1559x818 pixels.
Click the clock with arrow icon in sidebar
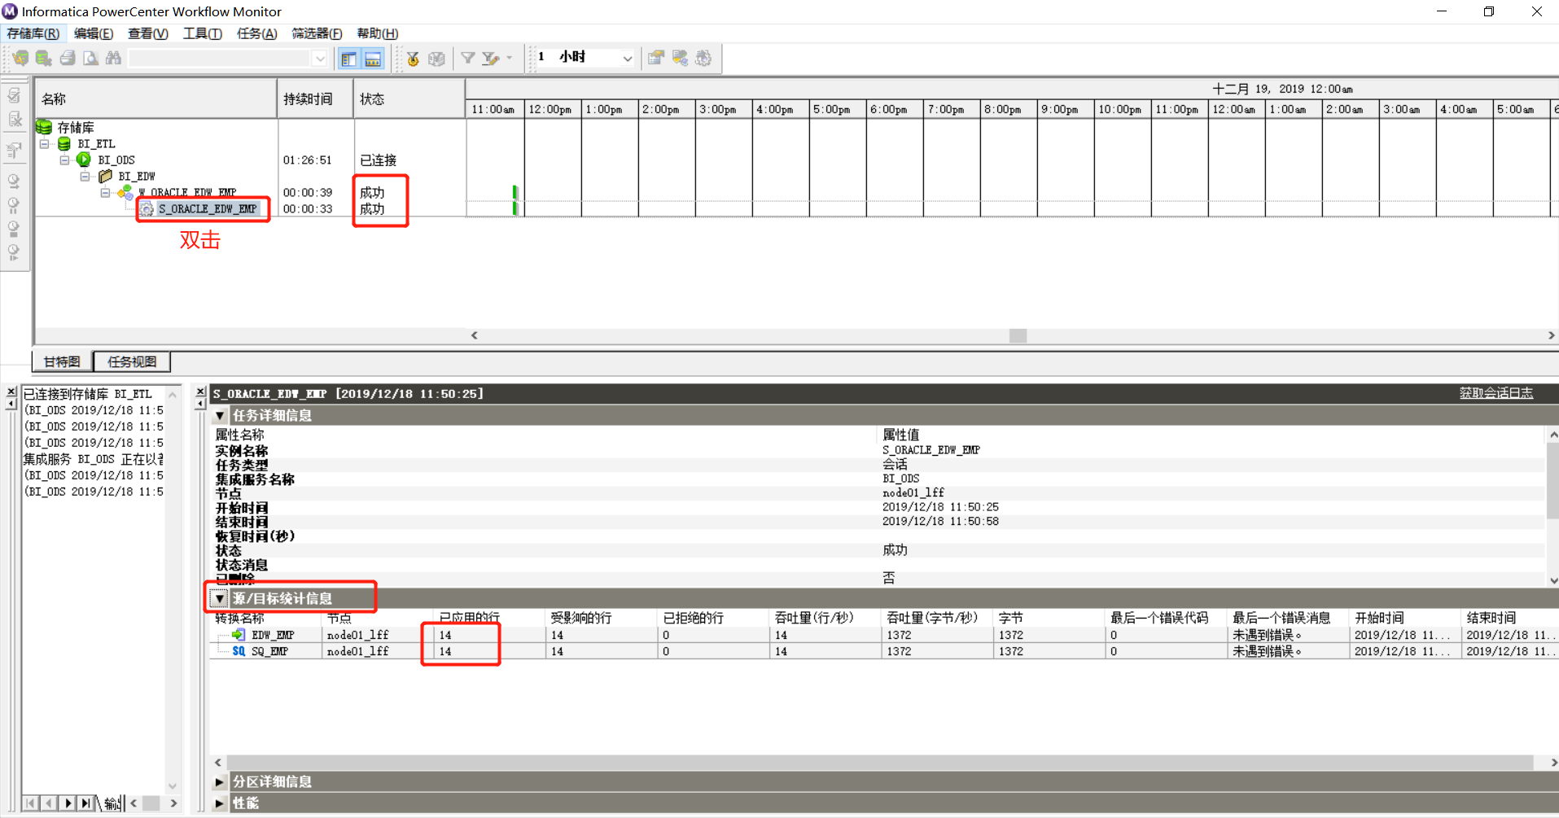14,182
